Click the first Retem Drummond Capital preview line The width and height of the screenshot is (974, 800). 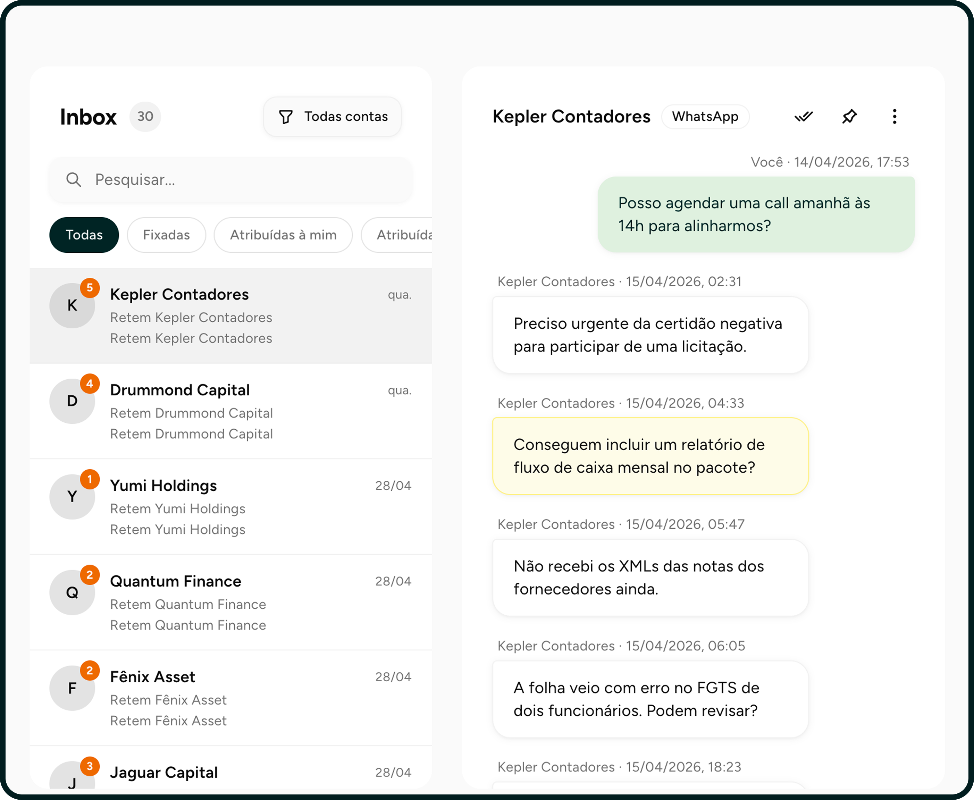click(x=191, y=413)
